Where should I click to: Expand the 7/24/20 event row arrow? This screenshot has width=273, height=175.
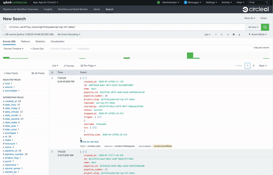pos(52,78)
